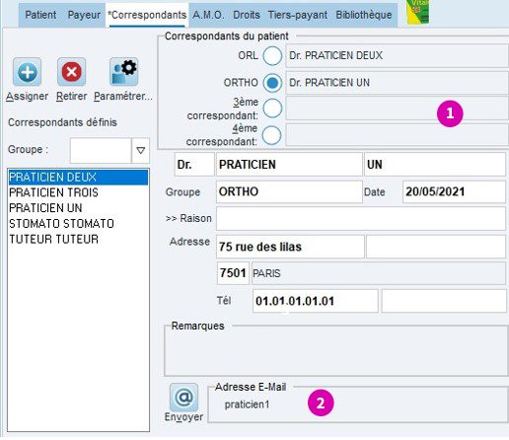The height and width of the screenshot is (440, 509).
Task: Select the ORTHO radio button
Action: [x=272, y=83]
